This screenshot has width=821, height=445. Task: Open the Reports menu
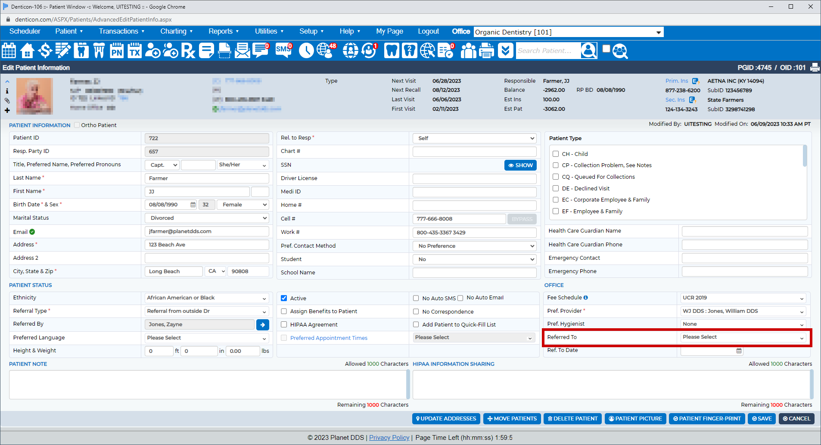click(x=224, y=31)
